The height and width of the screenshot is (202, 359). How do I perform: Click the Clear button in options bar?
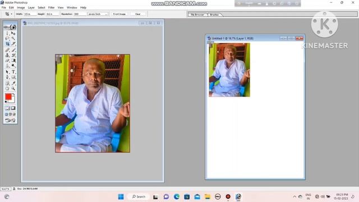tap(137, 14)
